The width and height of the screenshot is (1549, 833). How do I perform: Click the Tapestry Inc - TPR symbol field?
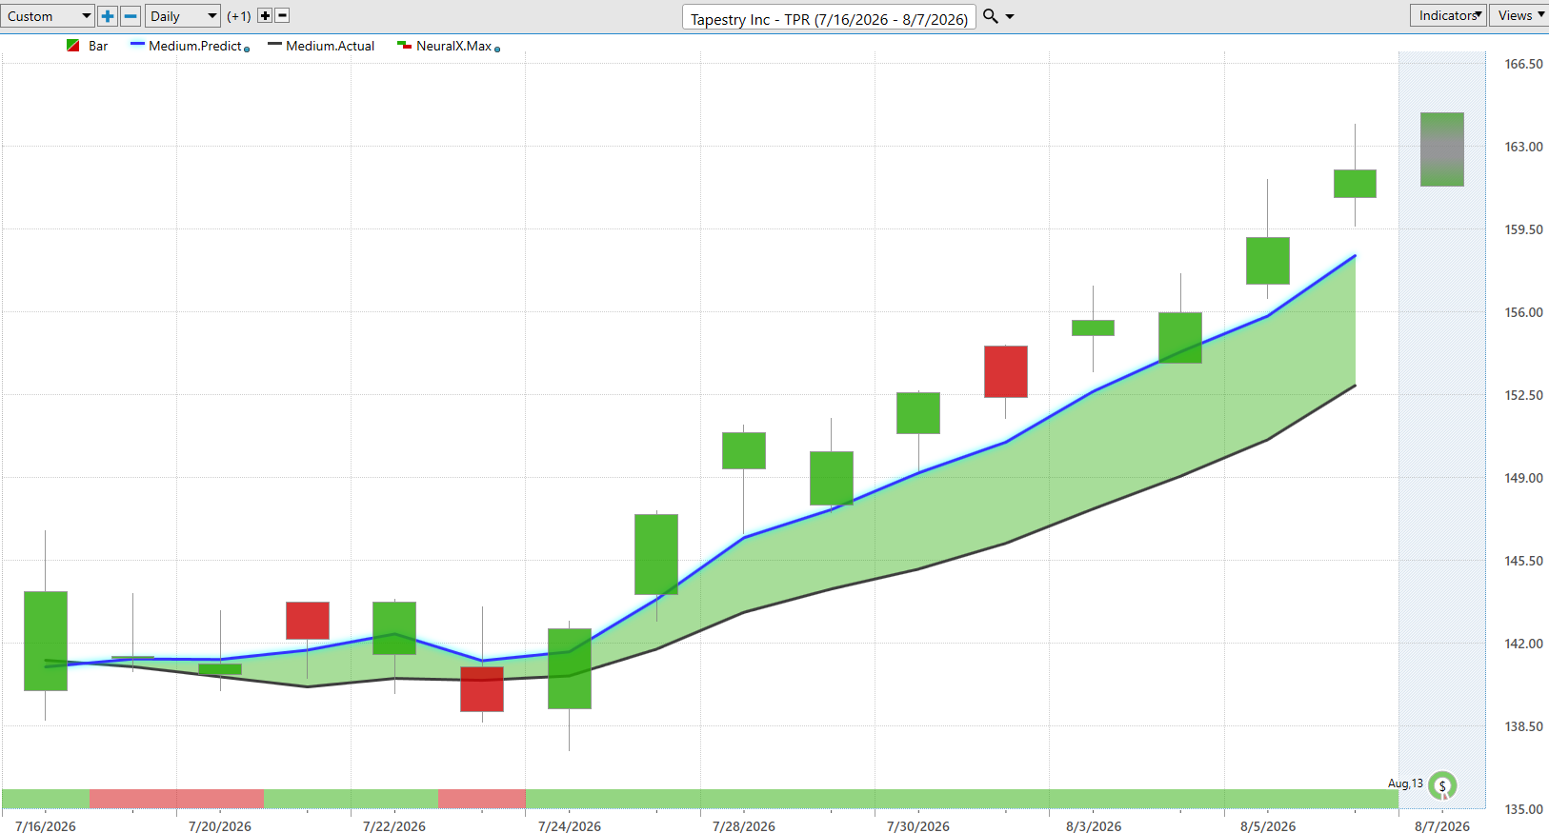pos(829,18)
